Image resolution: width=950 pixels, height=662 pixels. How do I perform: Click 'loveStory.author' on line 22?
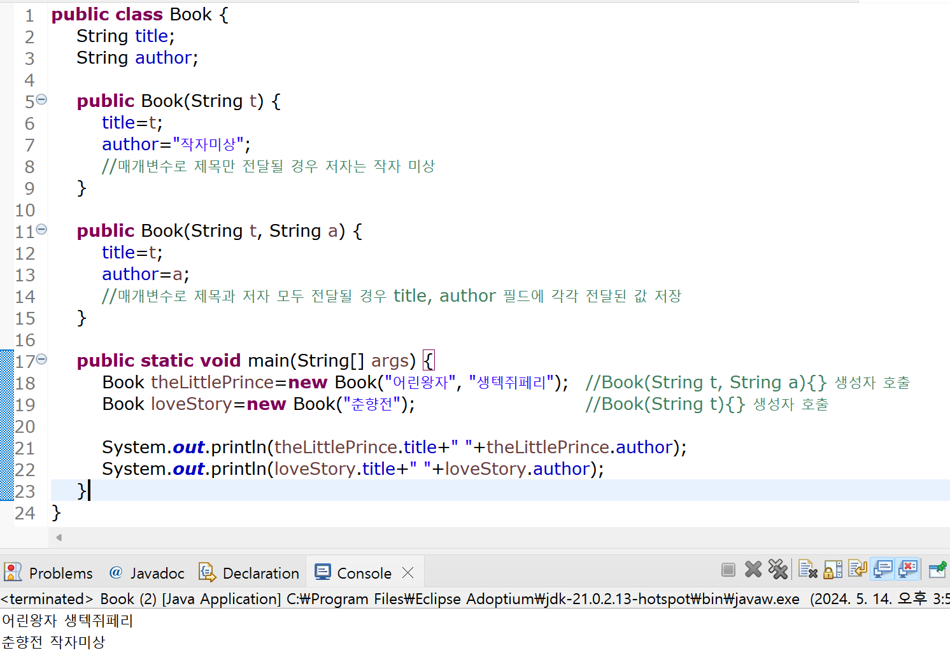[x=518, y=468]
